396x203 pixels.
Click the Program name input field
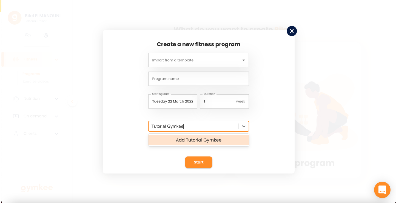point(199,79)
